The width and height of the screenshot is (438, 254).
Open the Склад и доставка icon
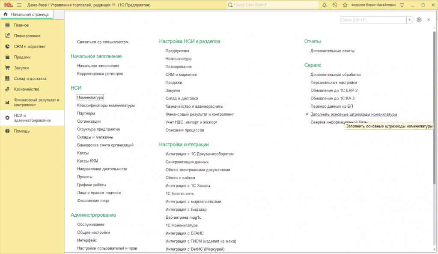click(7, 79)
